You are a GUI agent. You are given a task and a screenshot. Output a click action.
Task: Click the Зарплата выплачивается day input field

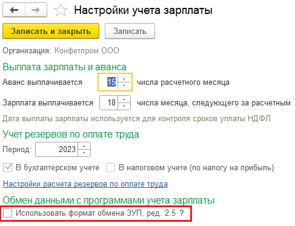click(x=109, y=103)
